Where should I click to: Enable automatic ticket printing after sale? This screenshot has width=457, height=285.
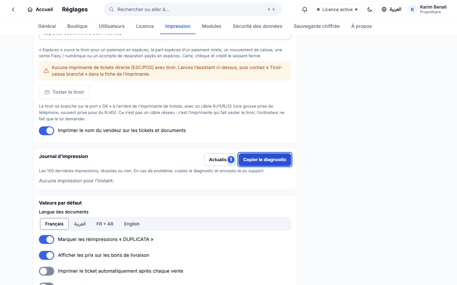tap(47, 271)
